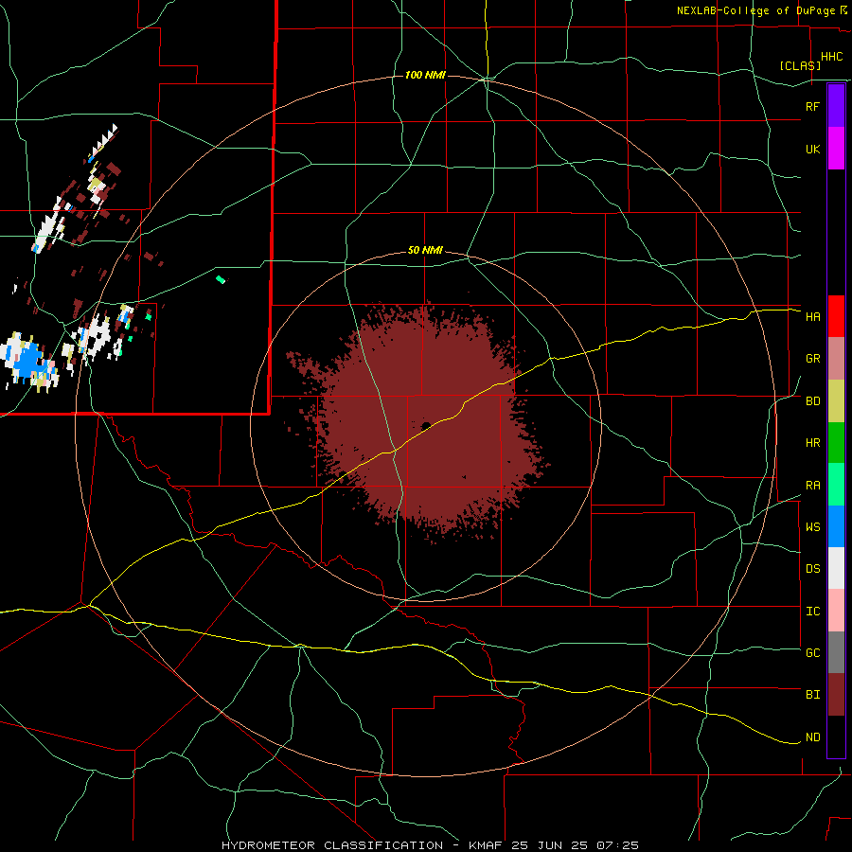Click the mint RA rain swatch
Image resolution: width=852 pixels, height=852 pixels.
(x=836, y=485)
